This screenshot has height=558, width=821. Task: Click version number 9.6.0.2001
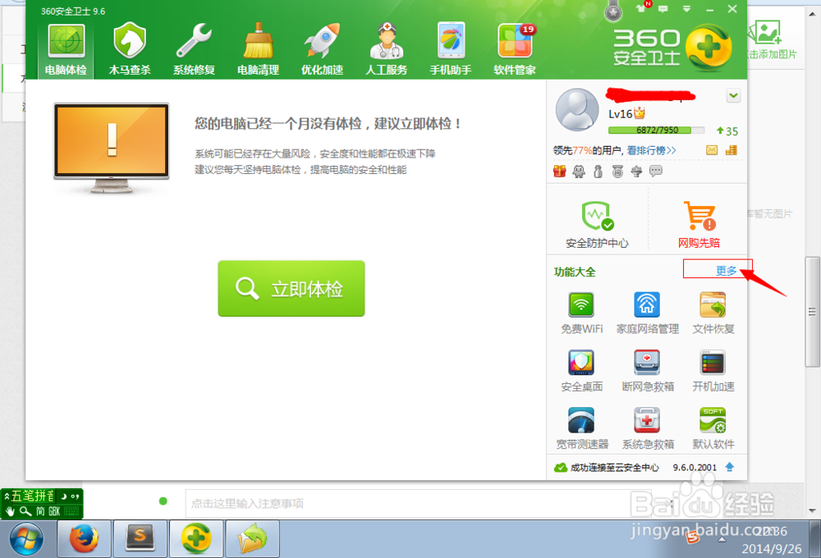[695, 468]
